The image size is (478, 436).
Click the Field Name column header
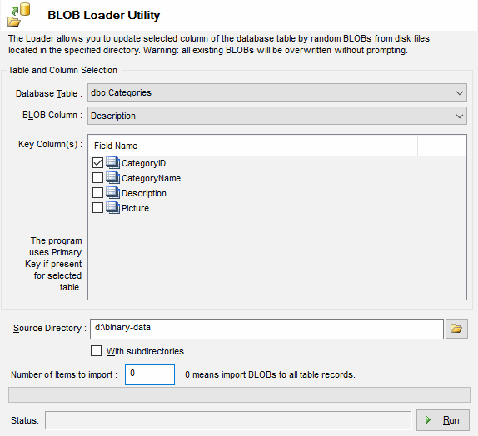click(x=253, y=146)
